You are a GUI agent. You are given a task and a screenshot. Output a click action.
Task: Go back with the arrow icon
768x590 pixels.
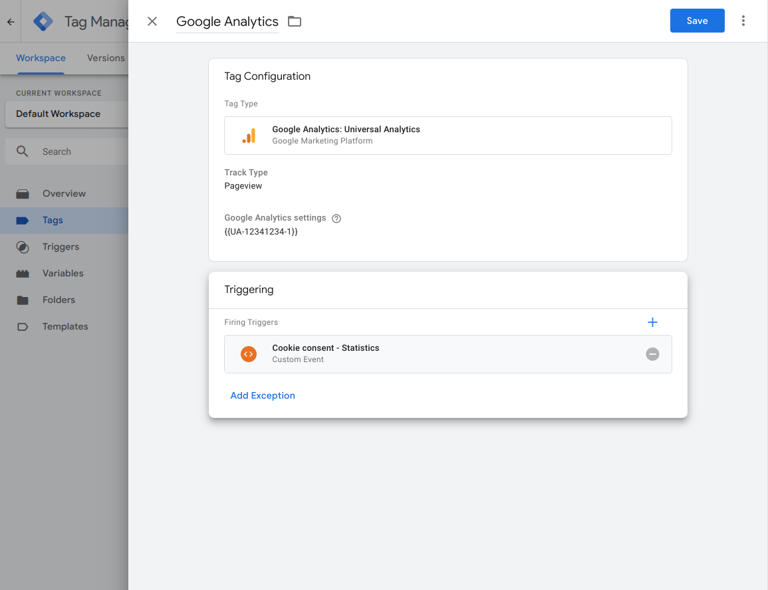pos(10,21)
